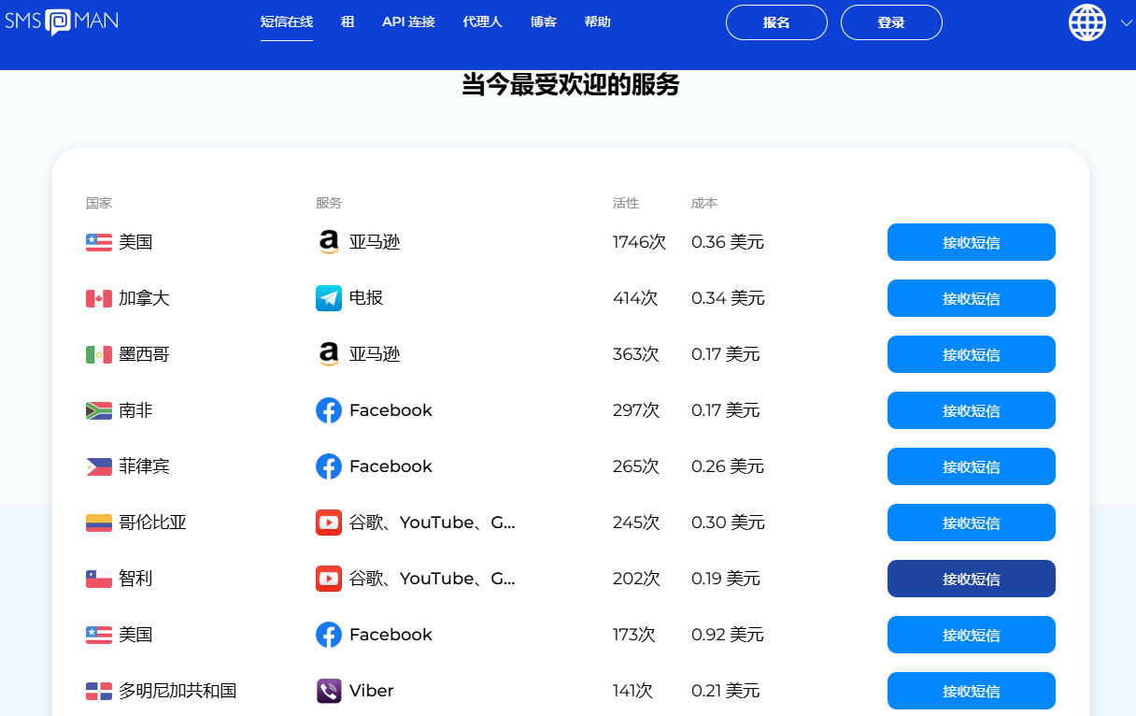Click the 国家 column header
Viewport: 1136px width, 716px height.
(99, 203)
